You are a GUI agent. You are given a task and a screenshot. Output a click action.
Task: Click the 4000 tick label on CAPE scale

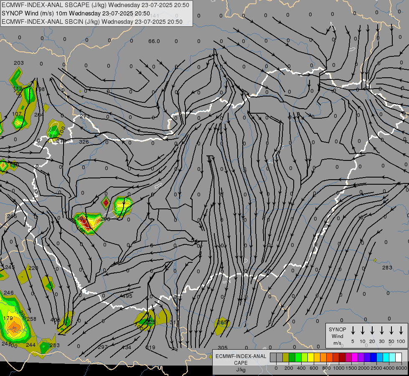click(x=389, y=368)
